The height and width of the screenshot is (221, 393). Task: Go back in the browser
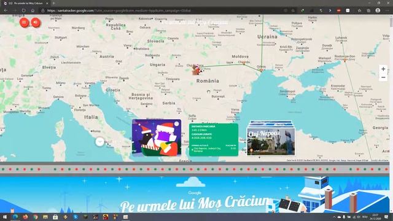(x=6, y=10)
